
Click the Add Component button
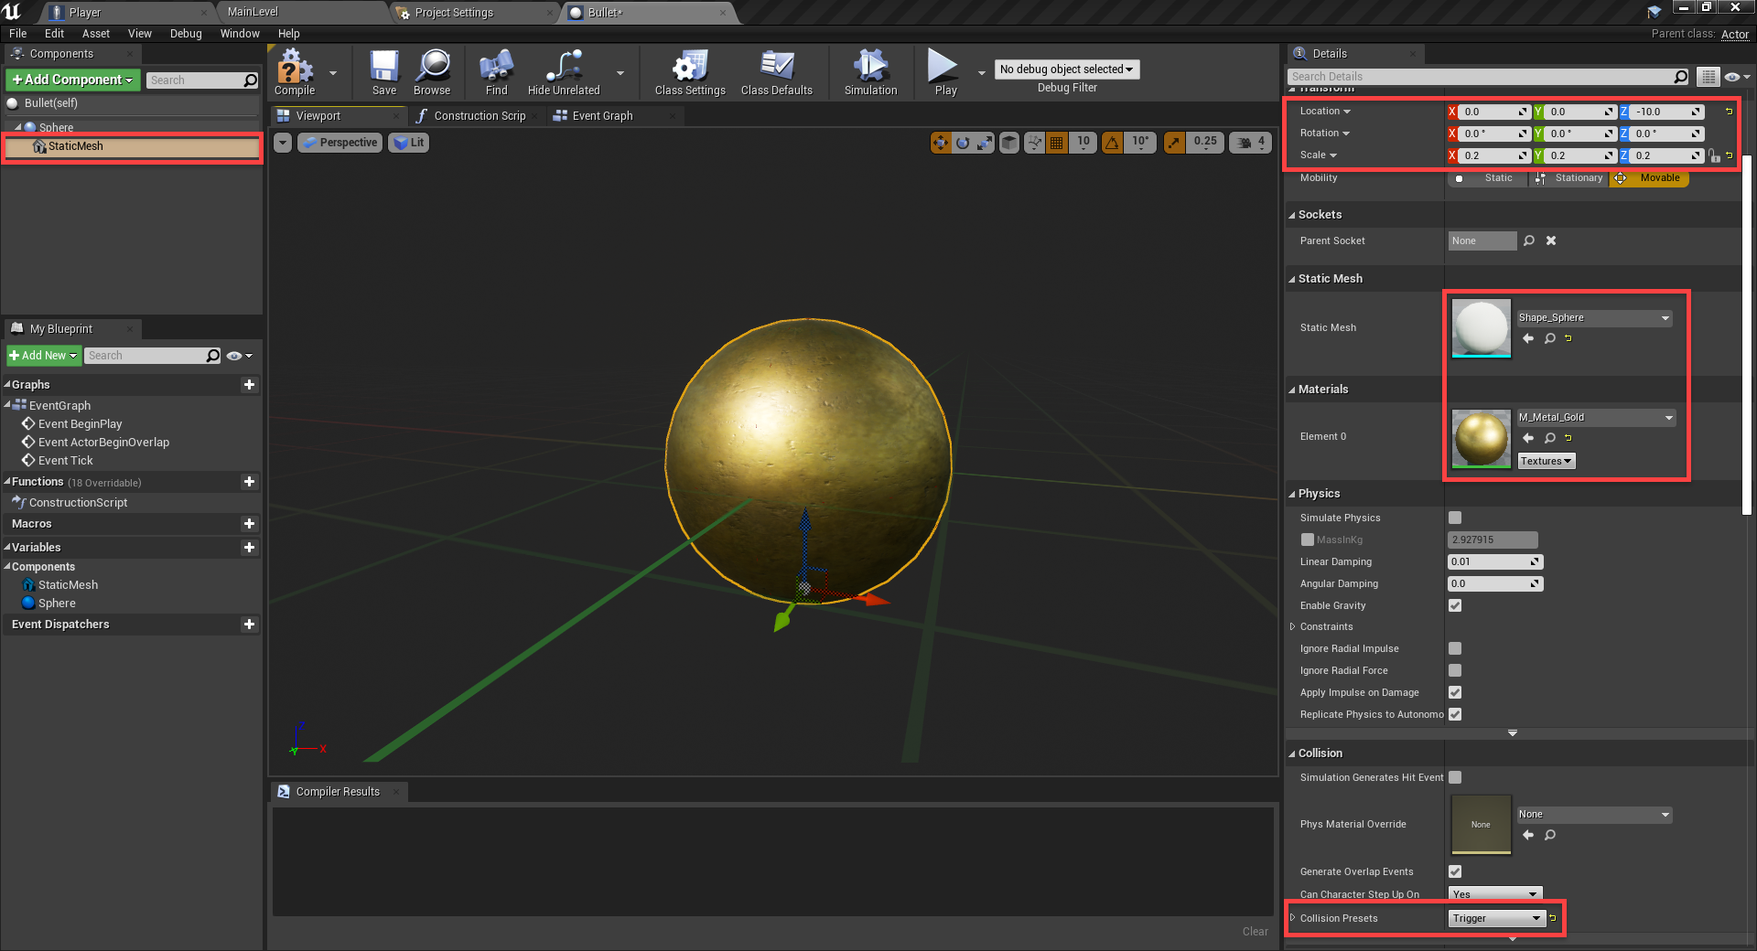(x=72, y=80)
